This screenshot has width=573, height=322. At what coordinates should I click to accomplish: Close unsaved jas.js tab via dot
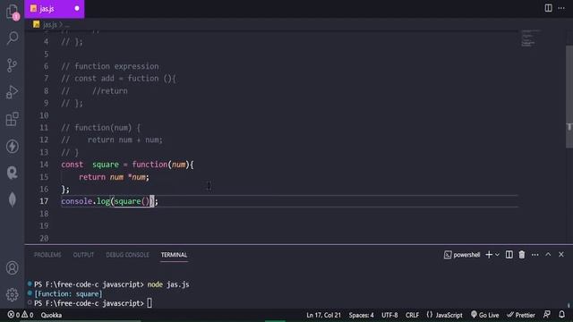pos(77,8)
